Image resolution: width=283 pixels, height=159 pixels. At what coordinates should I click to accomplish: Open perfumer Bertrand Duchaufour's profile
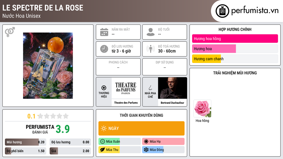tap(172, 92)
